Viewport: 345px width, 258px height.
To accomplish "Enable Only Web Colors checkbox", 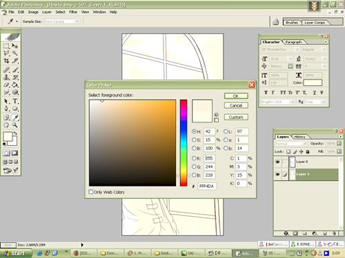I will click(91, 192).
